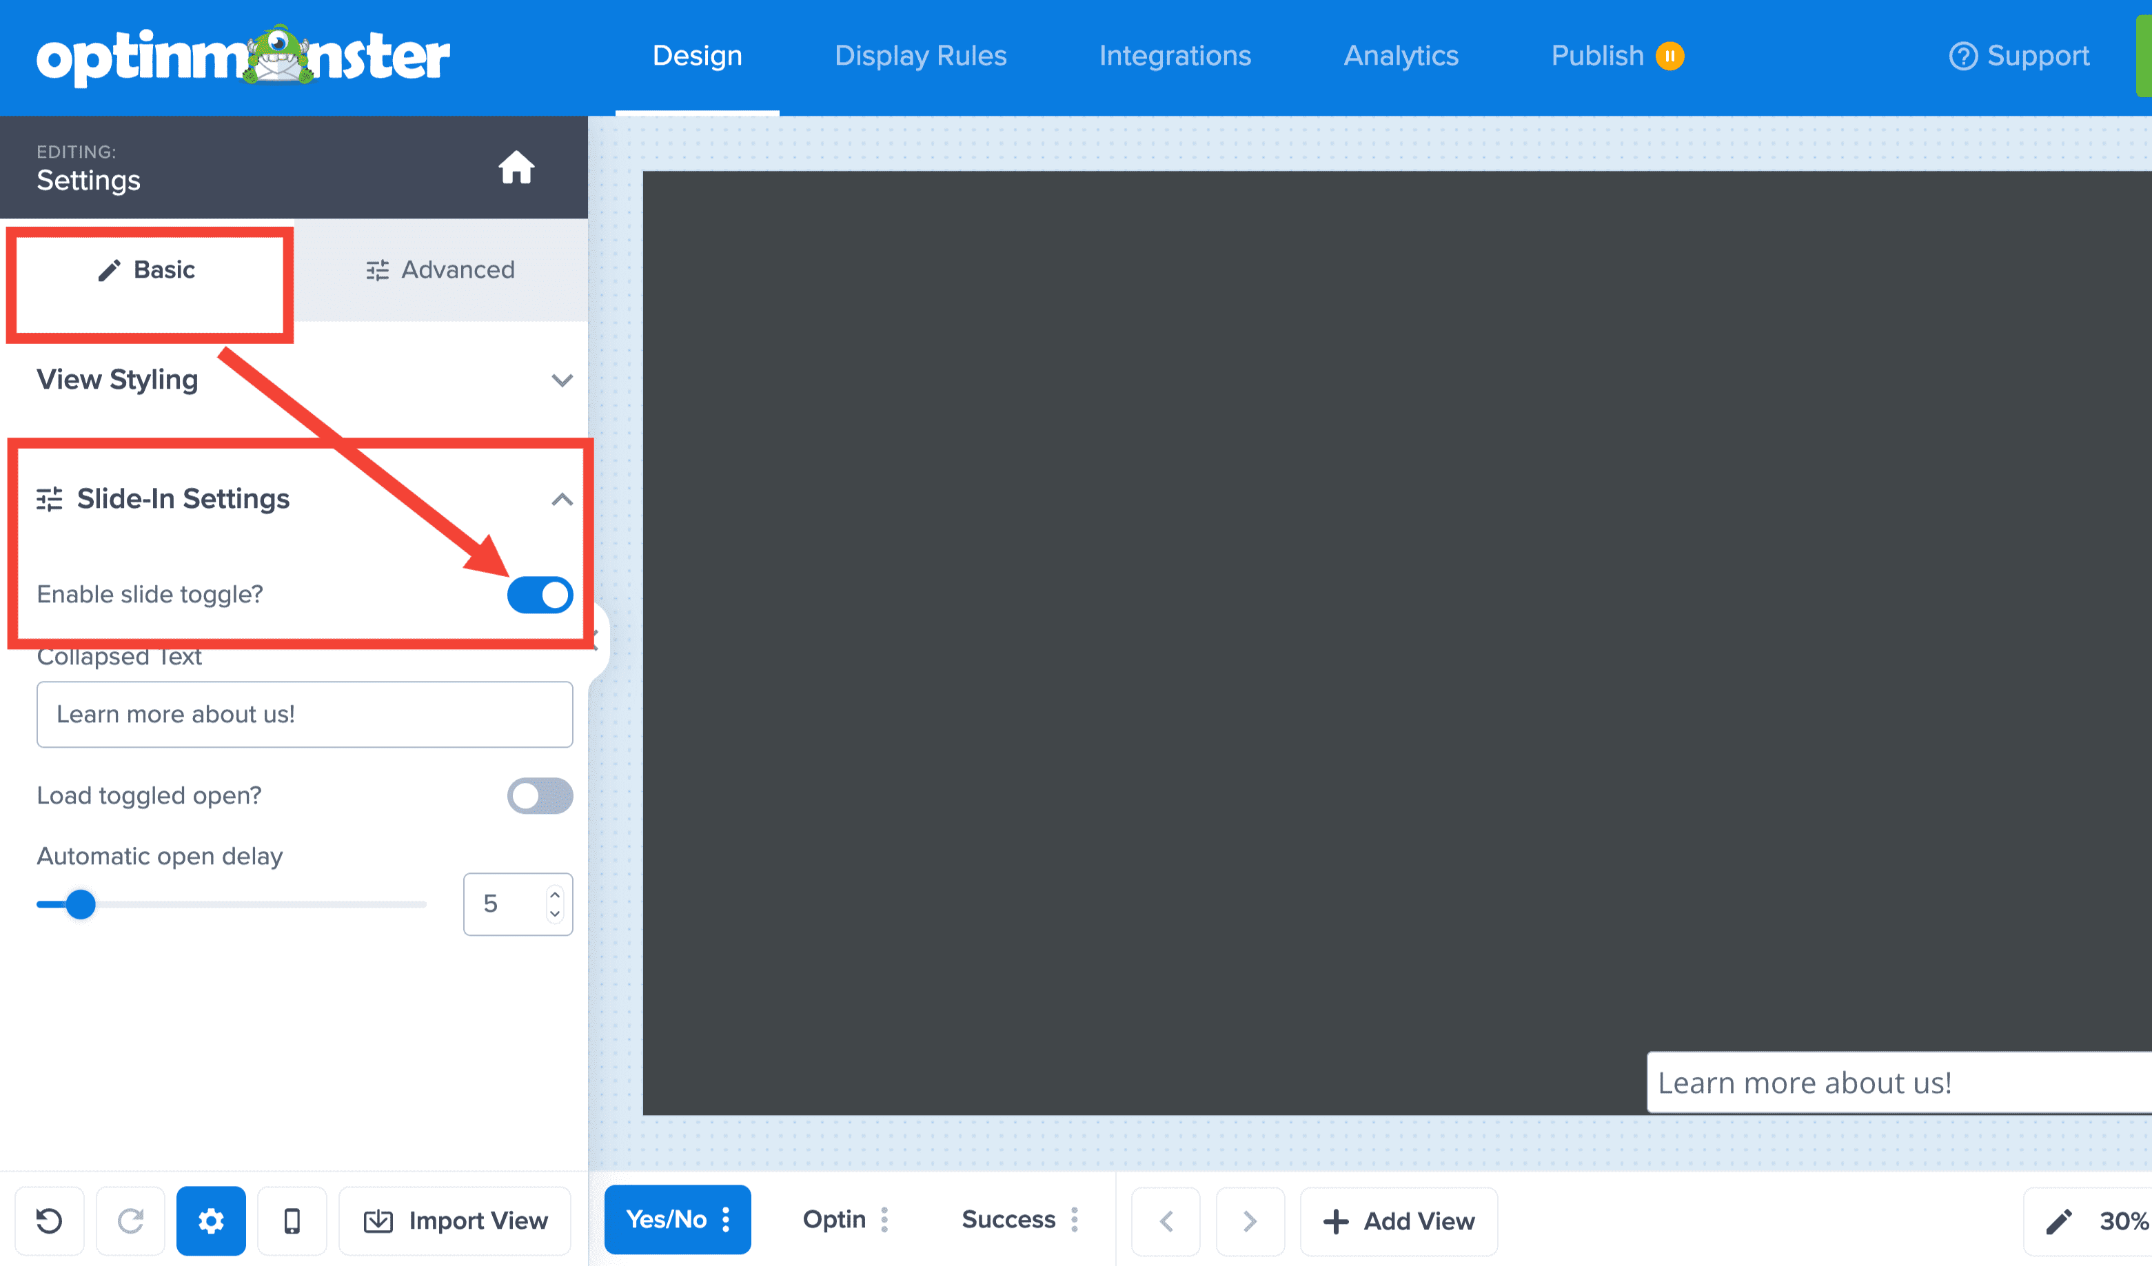Click the pencil edit icon near the zoom level
Screen dimensions: 2152x1266
(x=2060, y=1220)
